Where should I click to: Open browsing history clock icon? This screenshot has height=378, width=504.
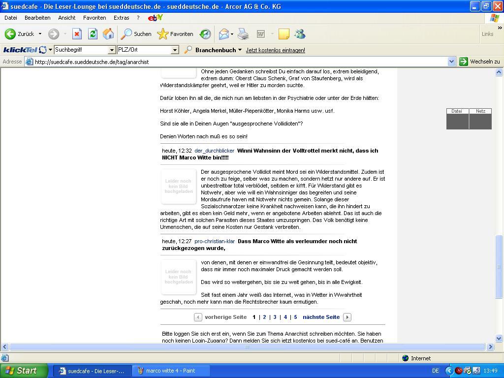pyautogui.click(x=205, y=34)
